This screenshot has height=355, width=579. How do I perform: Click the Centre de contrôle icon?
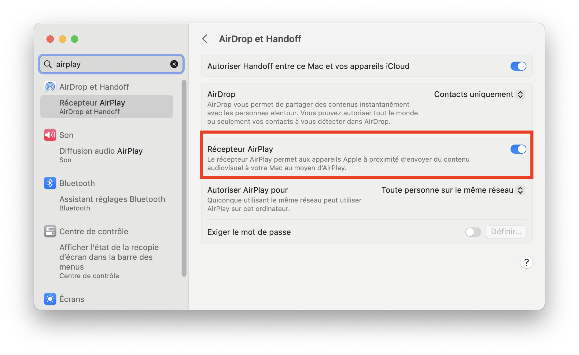[x=50, y=231]
